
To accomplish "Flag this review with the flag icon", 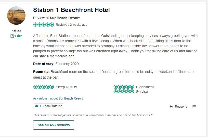I will [194, 106].
